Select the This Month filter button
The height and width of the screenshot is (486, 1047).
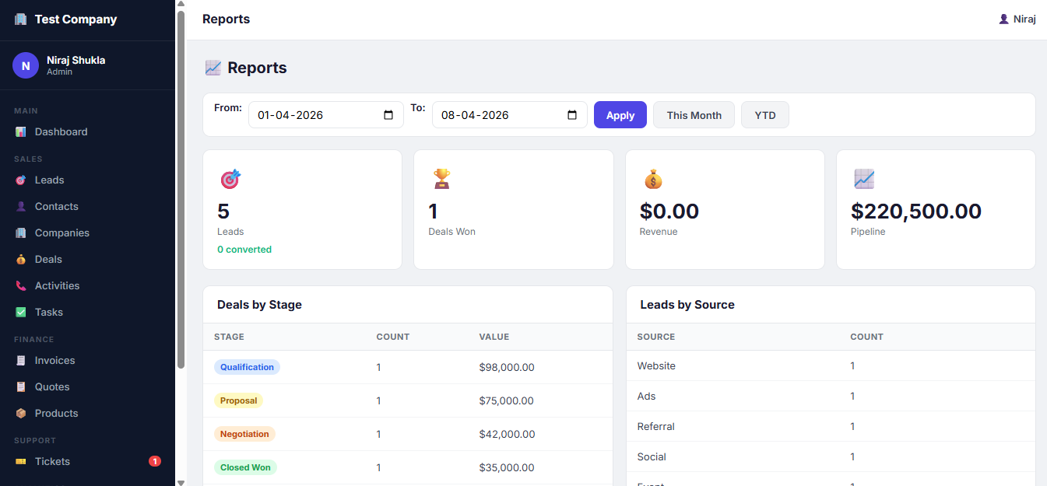pos(694,115)
